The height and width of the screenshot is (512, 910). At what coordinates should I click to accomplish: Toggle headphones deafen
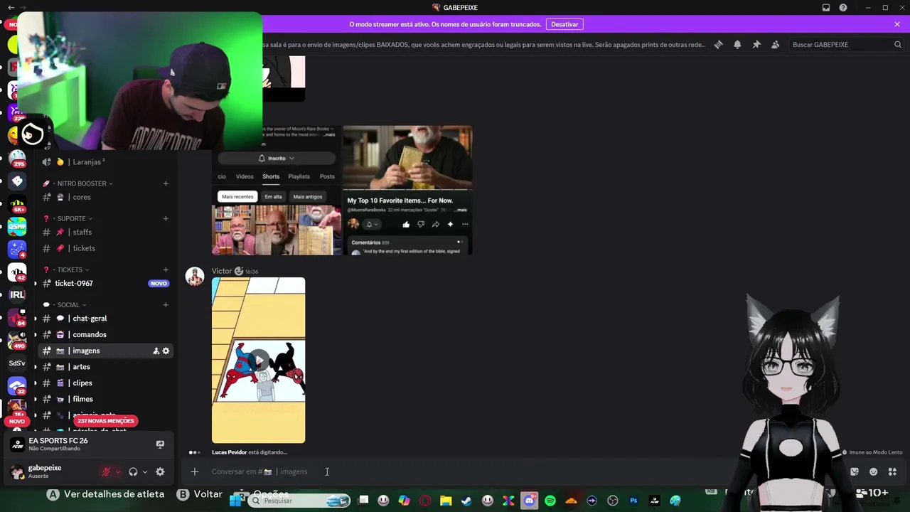(x=133, y=471)
